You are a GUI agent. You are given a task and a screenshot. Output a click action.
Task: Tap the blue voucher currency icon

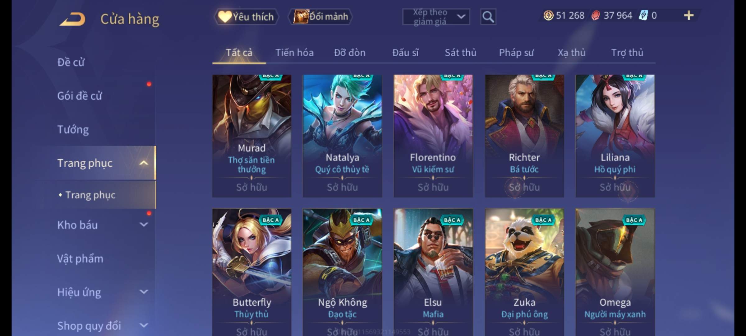point(643,15)
